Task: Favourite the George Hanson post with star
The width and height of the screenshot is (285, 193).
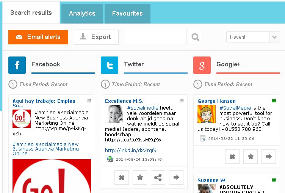Action: [x=251, y=157]
